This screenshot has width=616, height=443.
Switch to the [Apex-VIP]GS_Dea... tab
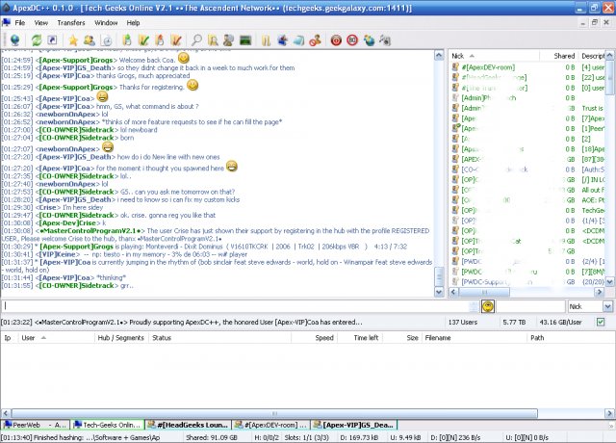[353, 425]
